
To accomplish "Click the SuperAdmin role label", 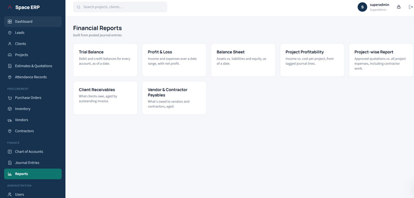I will (x=378, y=10).
